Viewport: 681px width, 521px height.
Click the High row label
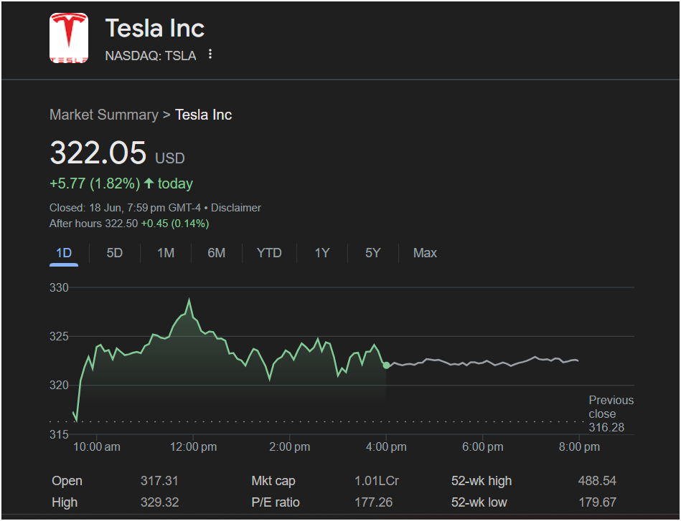point(65,502)
